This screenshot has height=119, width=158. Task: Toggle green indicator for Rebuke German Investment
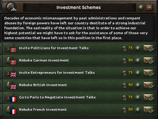[138, 61]
